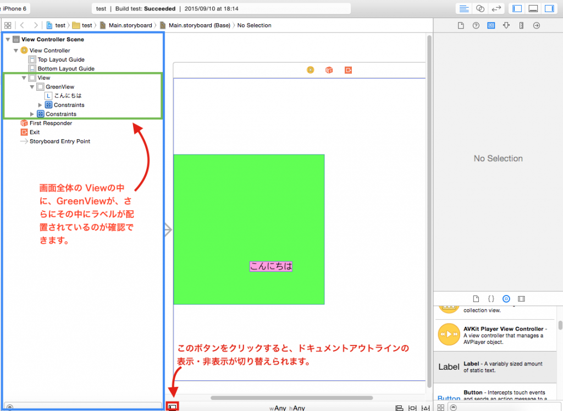Viewport: 563px width, 411px height.
Task: Select the Standard editor button
Action: pyautogui.click(x=463, y=9)
